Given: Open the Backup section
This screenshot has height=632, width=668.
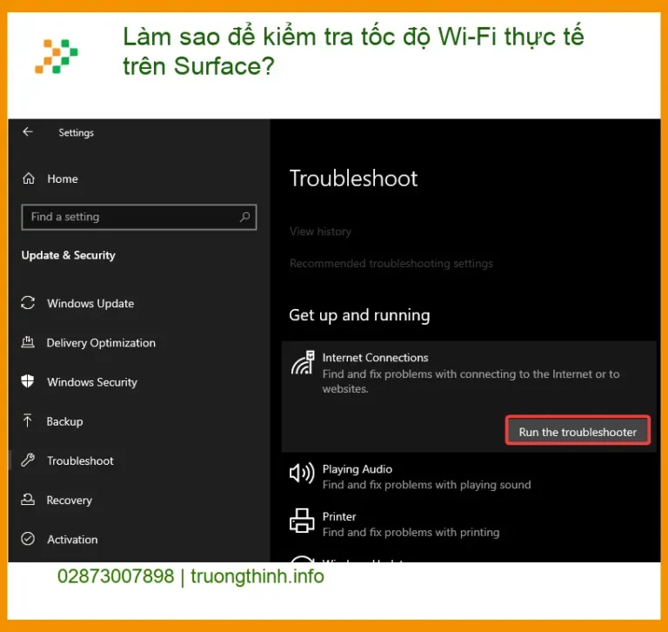Looking at the screenshot, I should tap(64, 421).
